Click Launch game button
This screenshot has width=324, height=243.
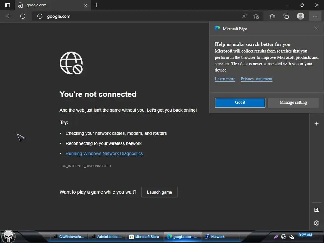(x=159, y=192)
